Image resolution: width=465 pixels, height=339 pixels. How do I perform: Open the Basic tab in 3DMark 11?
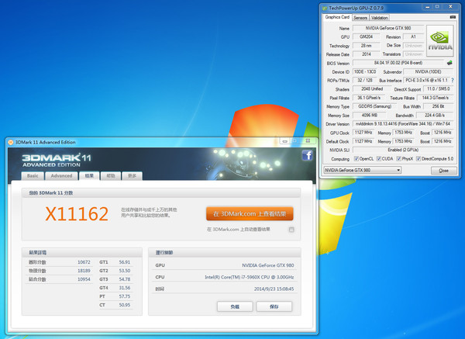coord(33,176)
